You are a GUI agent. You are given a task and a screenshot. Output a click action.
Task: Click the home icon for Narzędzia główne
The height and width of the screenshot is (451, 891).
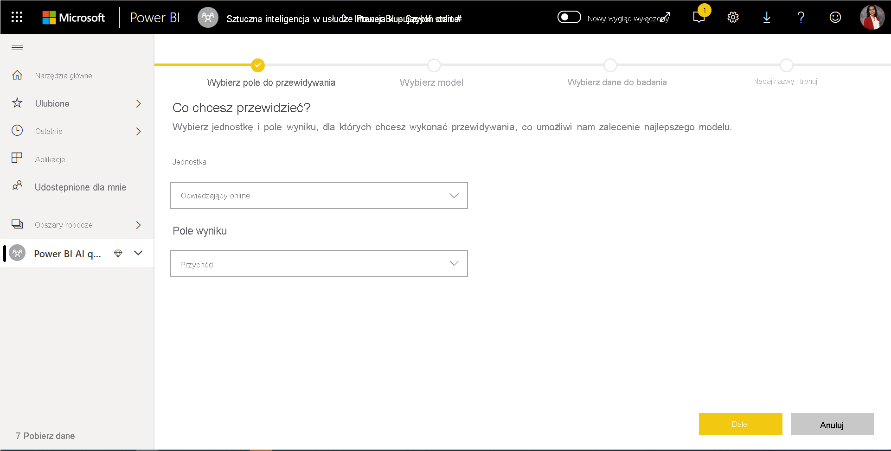17,75
